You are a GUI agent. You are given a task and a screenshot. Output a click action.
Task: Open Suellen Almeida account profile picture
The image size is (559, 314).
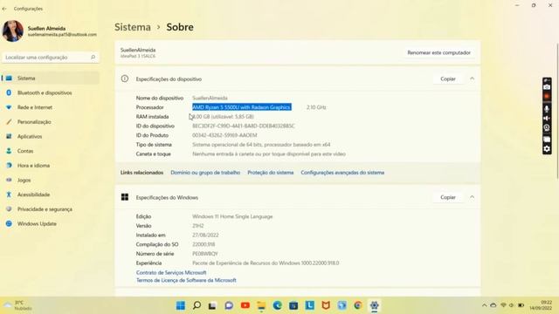(x=13, y=31)
